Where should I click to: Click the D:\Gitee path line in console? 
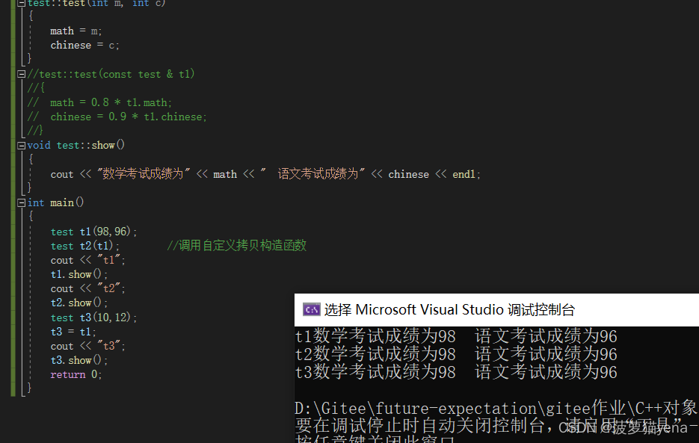[496, 408]
